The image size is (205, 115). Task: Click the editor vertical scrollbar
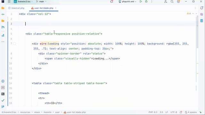pos(197,32)
